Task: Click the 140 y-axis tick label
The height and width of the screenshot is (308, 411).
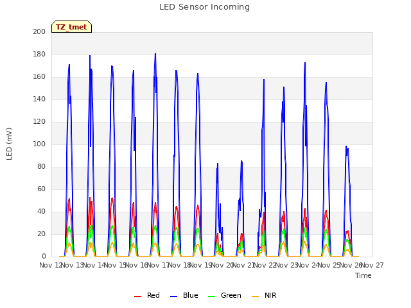Action: tap(39, 99)
